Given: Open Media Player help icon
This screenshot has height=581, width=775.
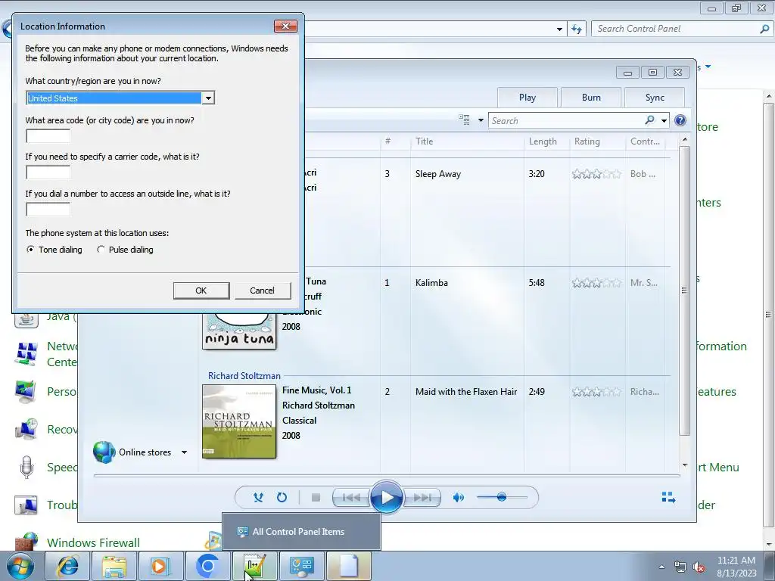Looking at the screenshot, I should [680, 120].
